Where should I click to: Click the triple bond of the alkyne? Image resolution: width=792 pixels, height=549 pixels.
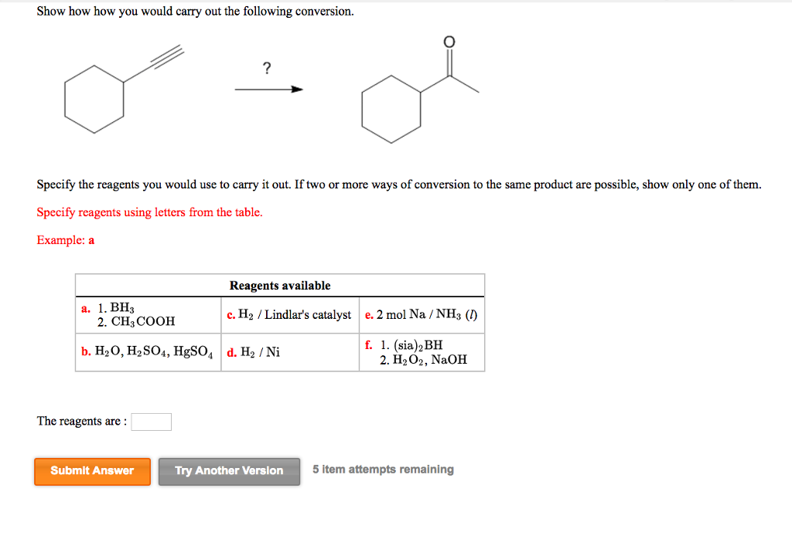click(167, 56)
